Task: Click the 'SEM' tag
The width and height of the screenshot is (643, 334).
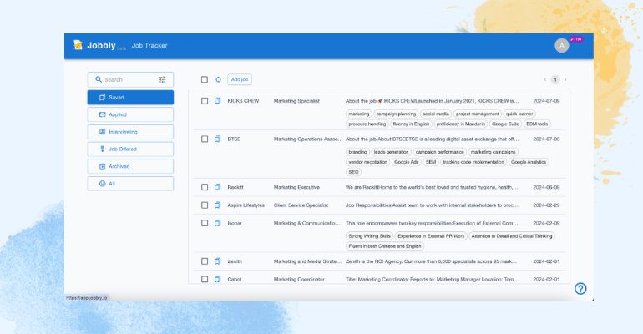Action: pos(431,162)
